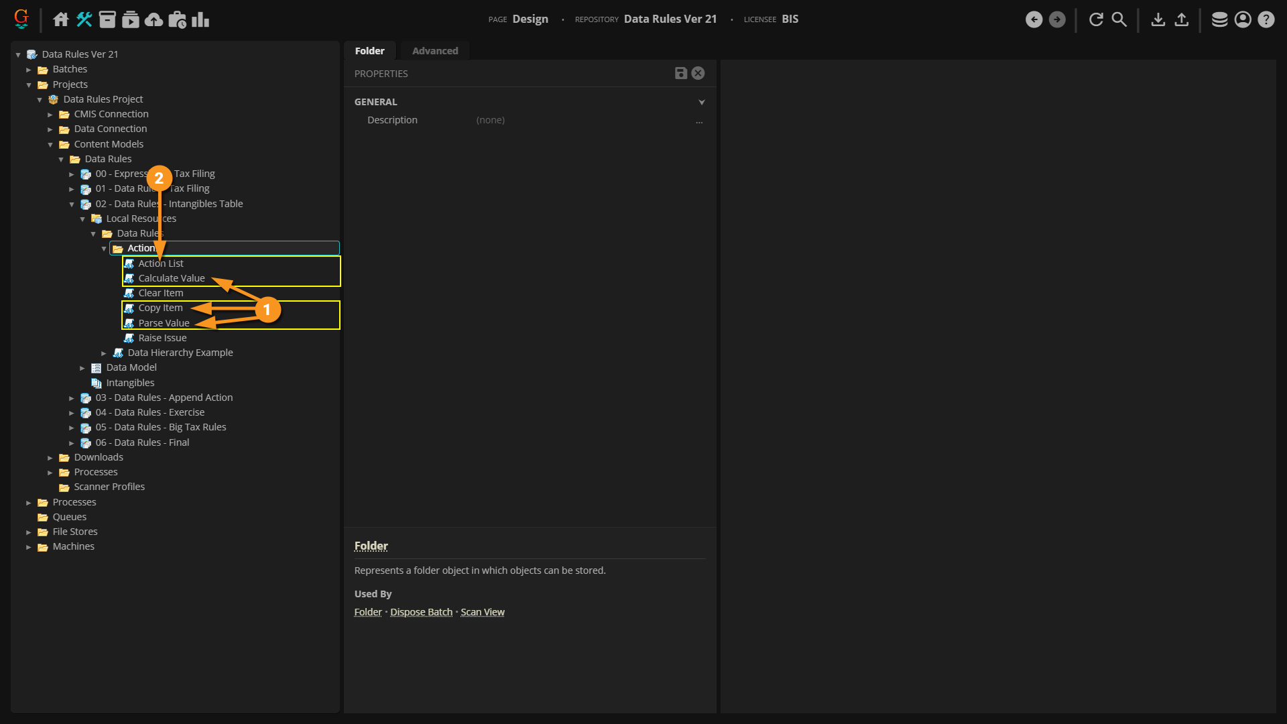
Task: Expand the Data Model node
Action: click(82, 368)
